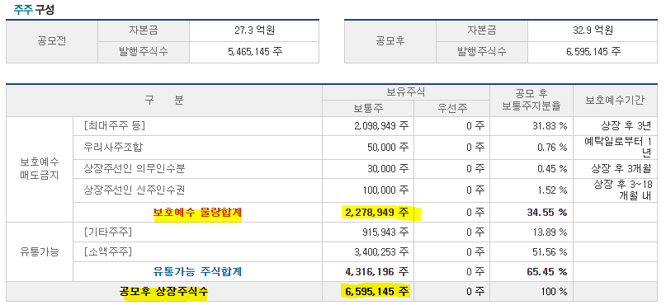Viewport: 666px width, 305px height.
Task: Click the 1.52 % share ratio
Action: pyautogui.click(x=552, y=190)
